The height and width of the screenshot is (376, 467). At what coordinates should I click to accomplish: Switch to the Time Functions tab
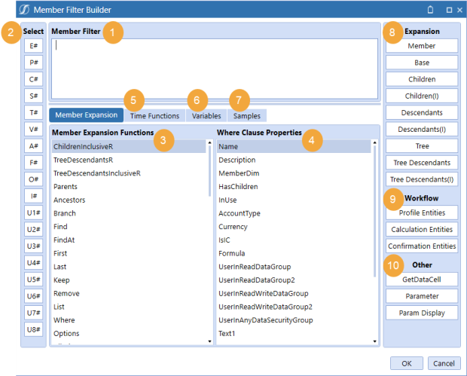[154, 115]
